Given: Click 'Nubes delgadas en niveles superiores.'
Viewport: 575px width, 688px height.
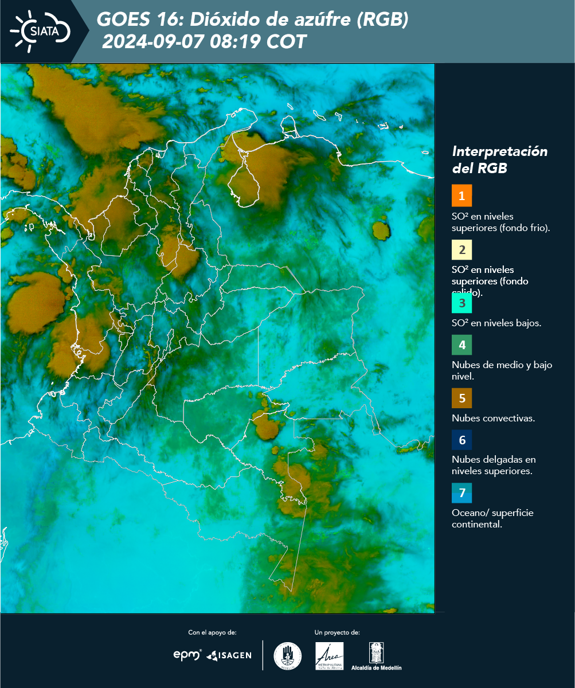Looking at the screenshot, I should (x=493, y=465).
